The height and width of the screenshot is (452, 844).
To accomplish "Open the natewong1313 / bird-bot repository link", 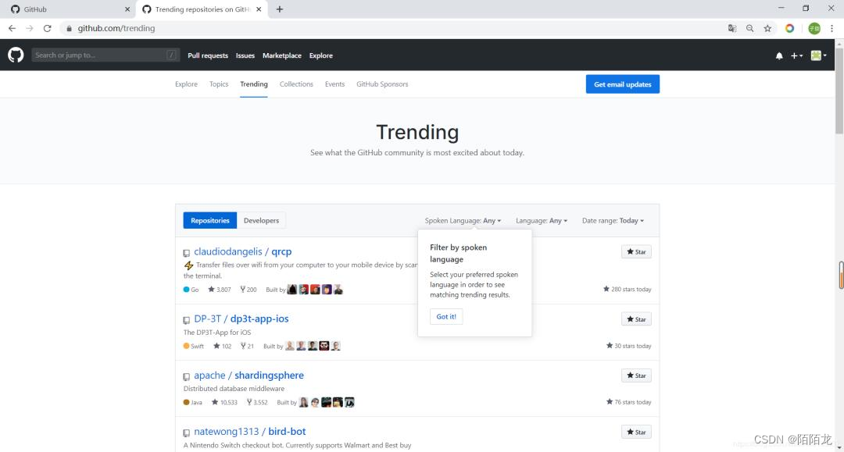I will coord(250,432).
